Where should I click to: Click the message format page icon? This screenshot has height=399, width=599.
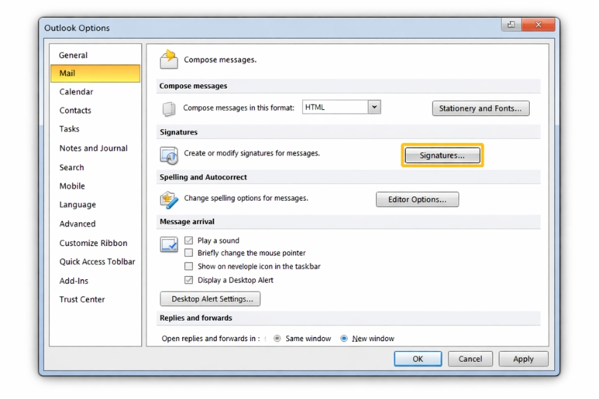click(169, 108)
